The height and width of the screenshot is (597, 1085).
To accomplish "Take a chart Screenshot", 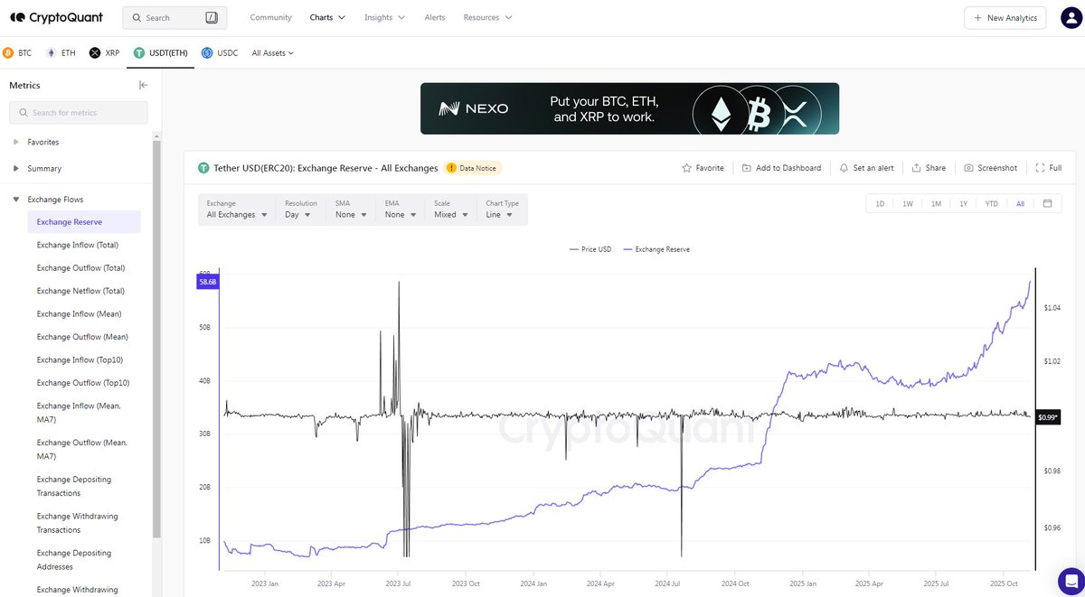I will click(x=990, y=168).
